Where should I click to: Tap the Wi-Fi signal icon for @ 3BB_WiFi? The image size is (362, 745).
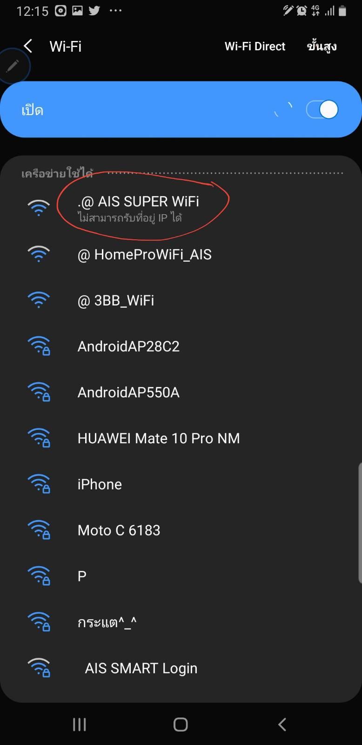39,300
